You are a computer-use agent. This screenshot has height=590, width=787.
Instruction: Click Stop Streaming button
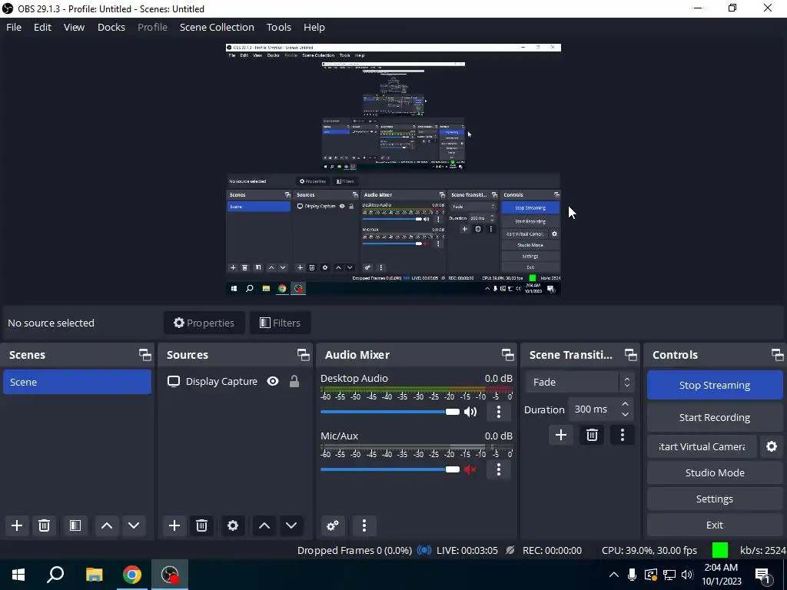[715, 386]
